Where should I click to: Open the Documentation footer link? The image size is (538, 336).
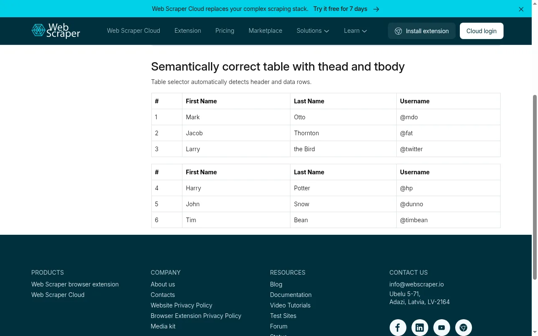290,295
